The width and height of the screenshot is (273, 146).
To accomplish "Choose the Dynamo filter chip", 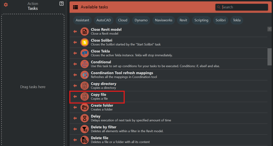I will click(x=141, y=20).
